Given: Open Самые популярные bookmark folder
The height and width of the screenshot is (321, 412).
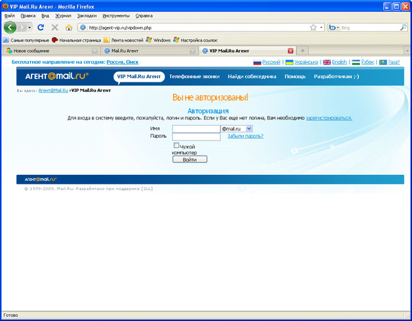Looking at the screenshot, I should (x=26, y=40).
